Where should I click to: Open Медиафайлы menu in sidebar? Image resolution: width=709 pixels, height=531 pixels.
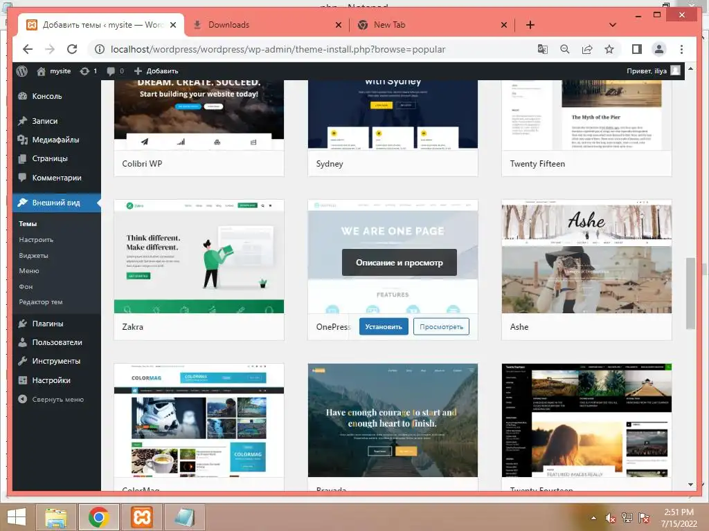tap(57, 140)
